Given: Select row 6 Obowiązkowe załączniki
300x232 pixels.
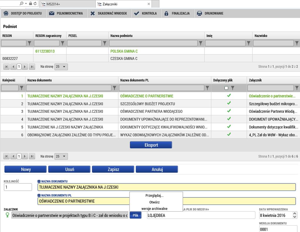Looking at the screenshot, I should point(150,135).
